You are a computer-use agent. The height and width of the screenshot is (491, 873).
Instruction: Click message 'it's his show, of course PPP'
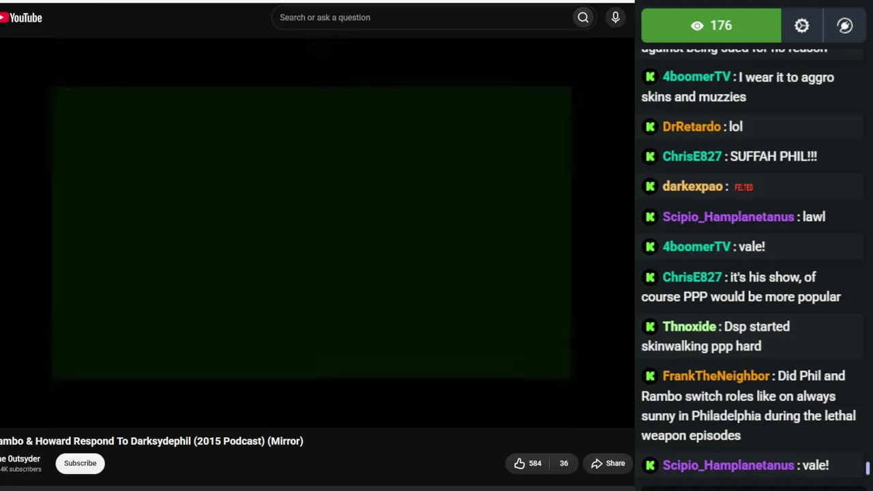point(741,287)
